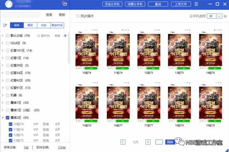Click the 跳转 page jump button

click(170, 142)
